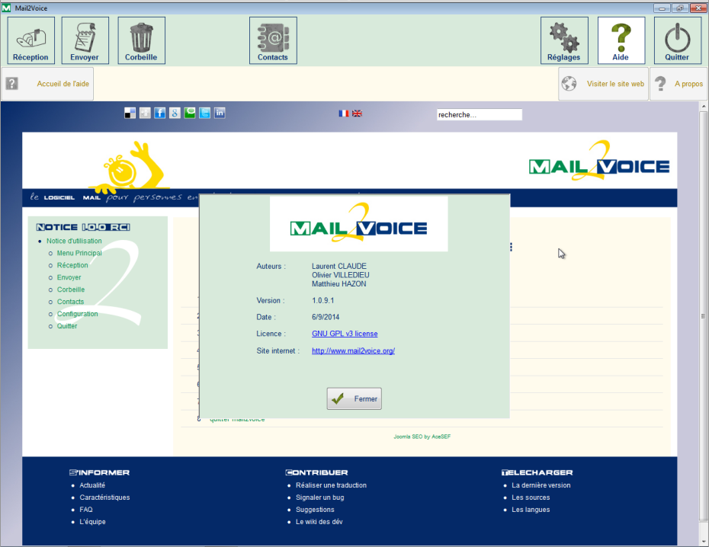The width and height of the screenshot is (709, 547).
Task: Open Configuration link in notice sidebar
Action: point(77,314)
